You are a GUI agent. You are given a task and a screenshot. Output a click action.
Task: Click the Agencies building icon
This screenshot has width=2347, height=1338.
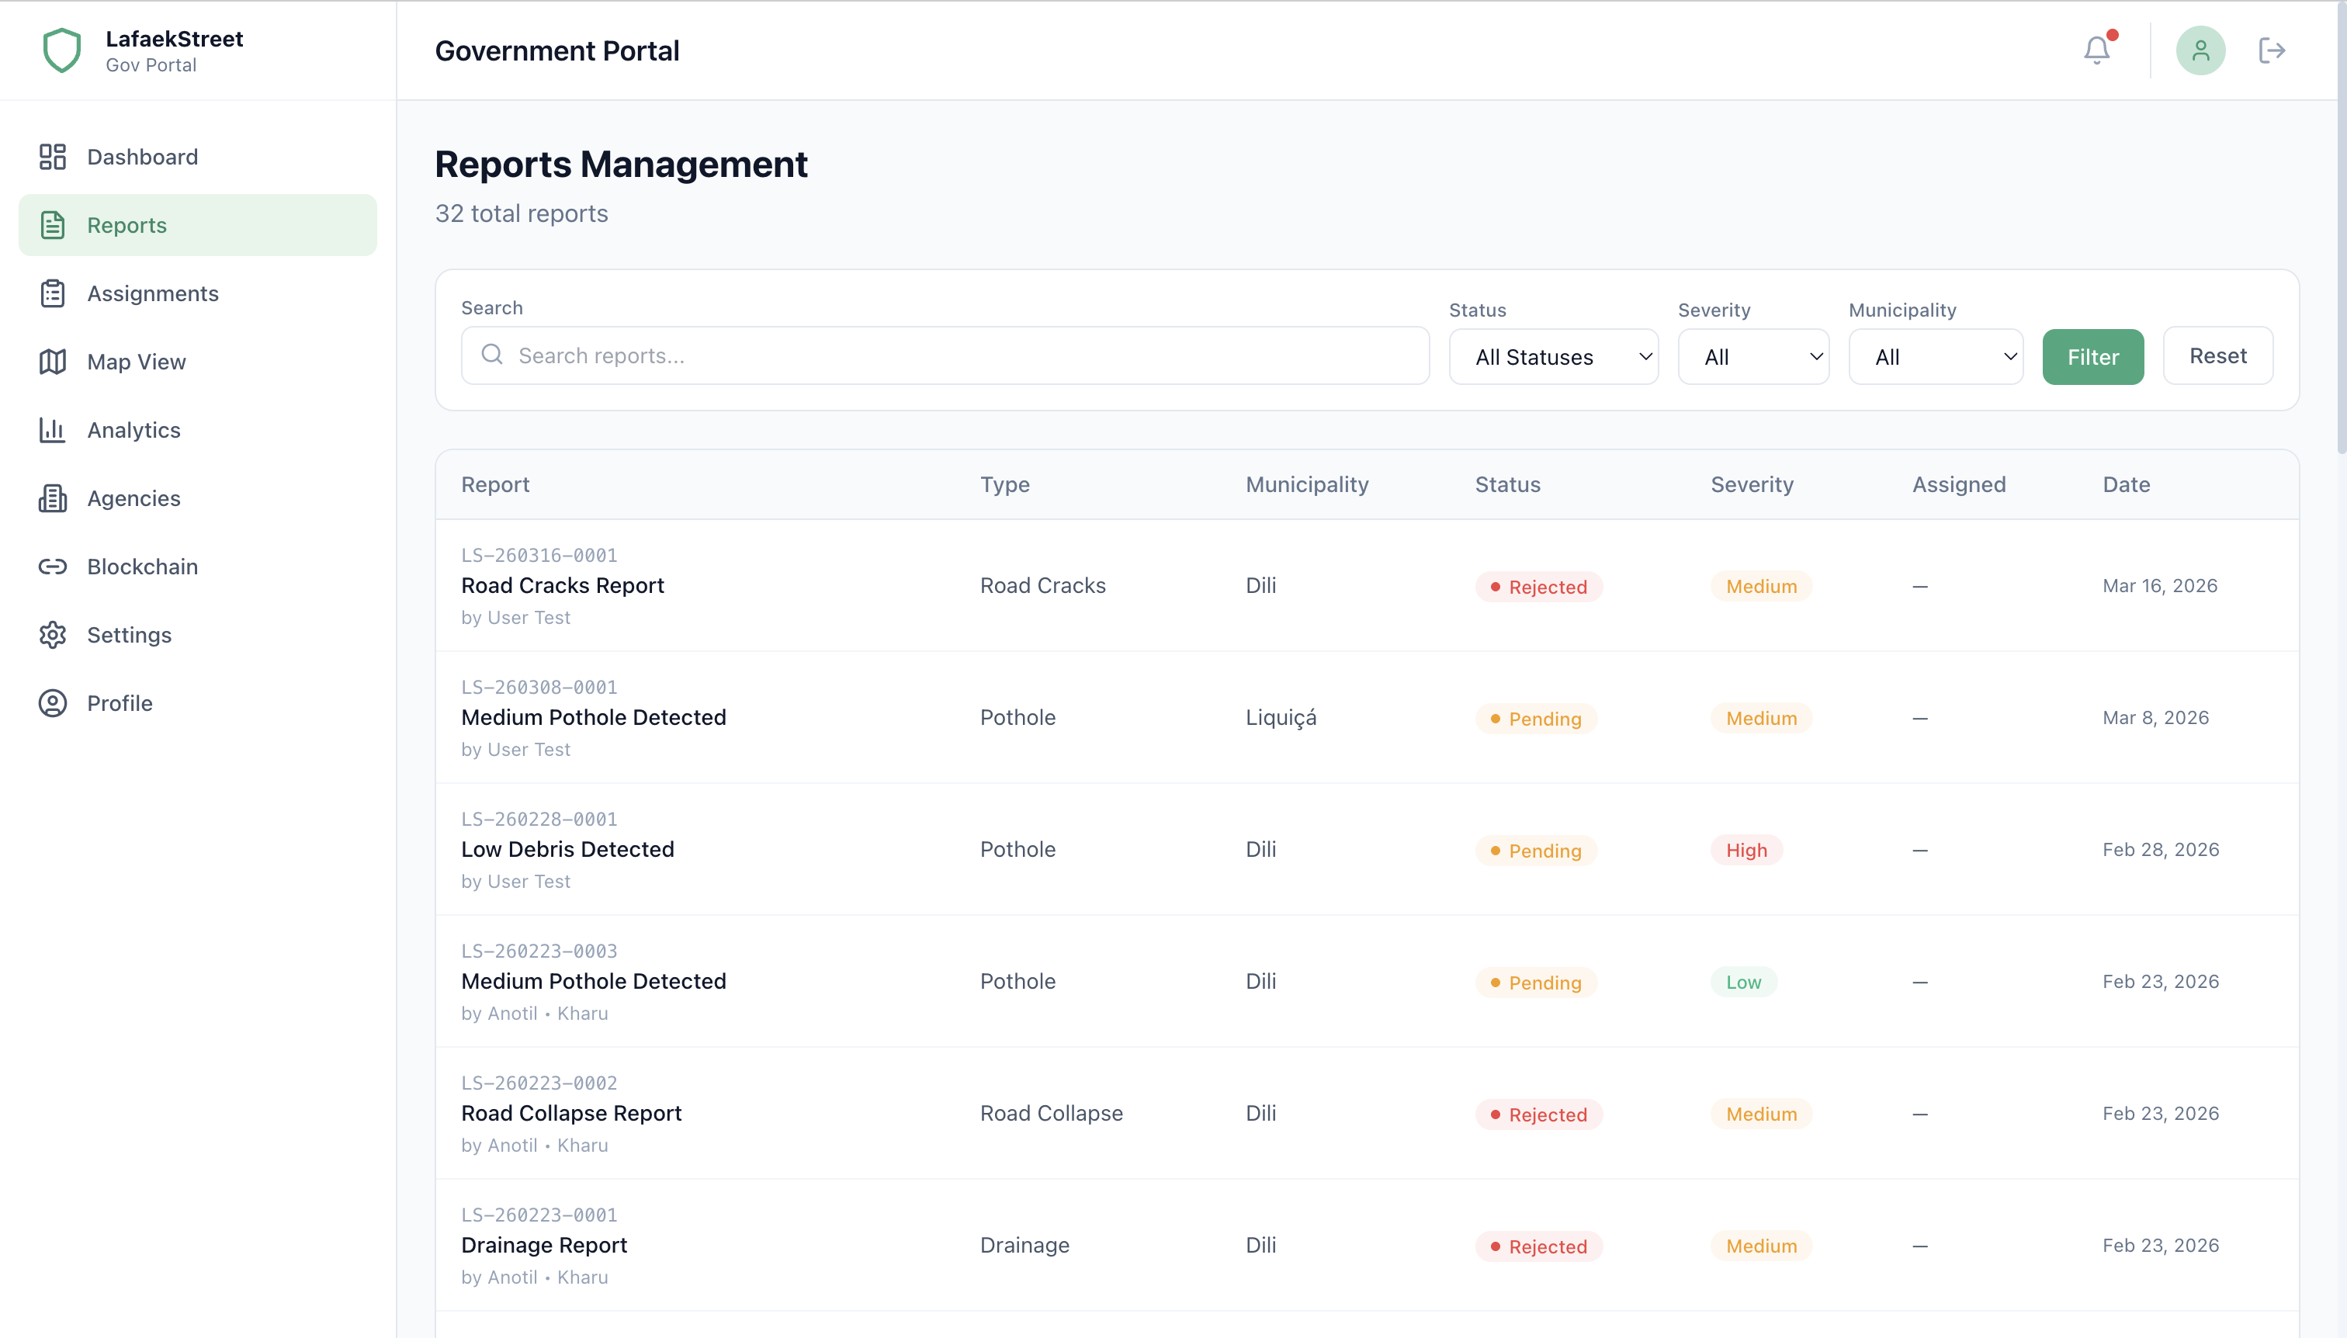point(52,498)
